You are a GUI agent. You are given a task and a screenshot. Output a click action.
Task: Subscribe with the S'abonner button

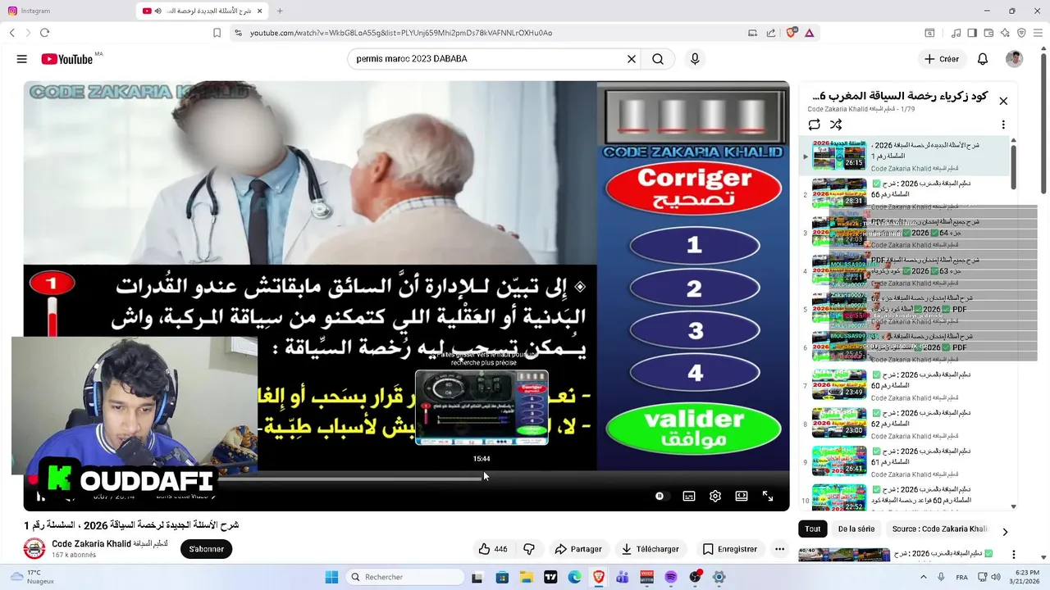point(207,549)
